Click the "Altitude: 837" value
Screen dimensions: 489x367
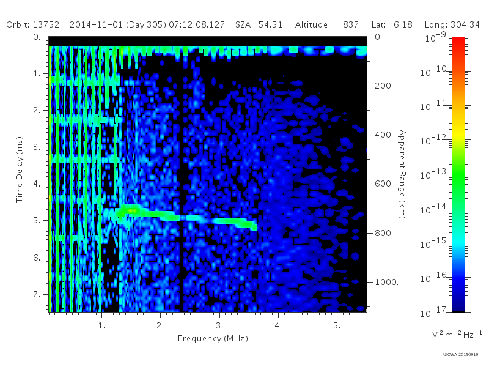tap(327, 24)
